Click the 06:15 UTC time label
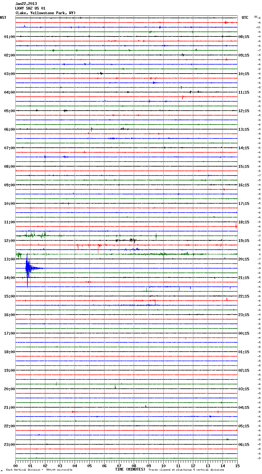This screenshot has width=262, height=474. pos(244,445)
